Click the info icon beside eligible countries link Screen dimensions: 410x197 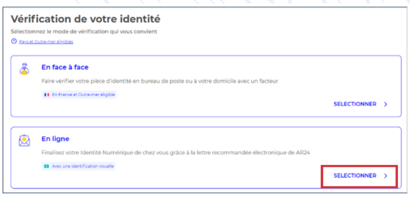pos(13,42)
